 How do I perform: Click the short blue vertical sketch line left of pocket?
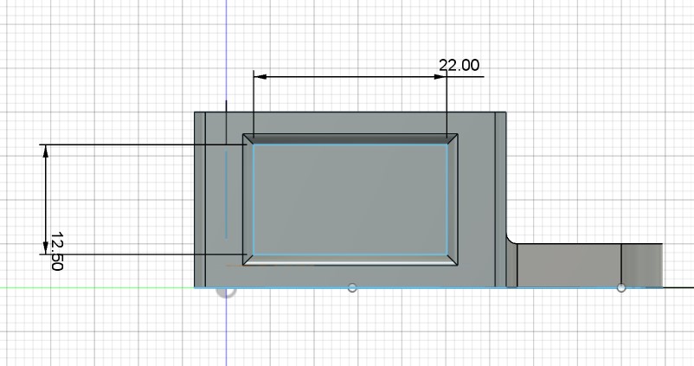coord(226,192)
